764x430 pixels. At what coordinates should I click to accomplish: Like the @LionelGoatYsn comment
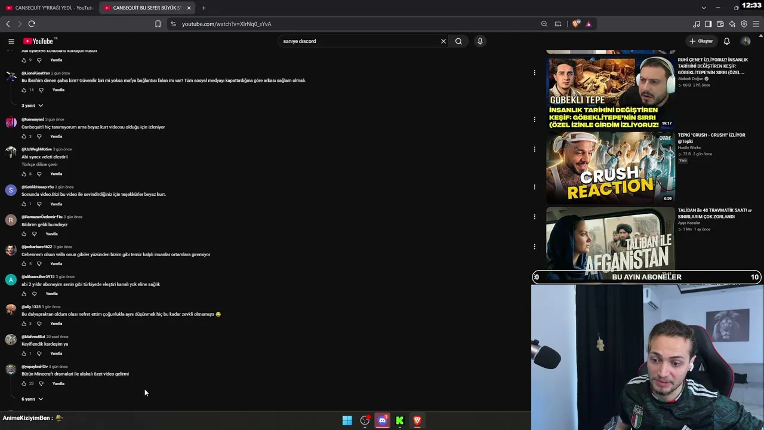point(24,90)
